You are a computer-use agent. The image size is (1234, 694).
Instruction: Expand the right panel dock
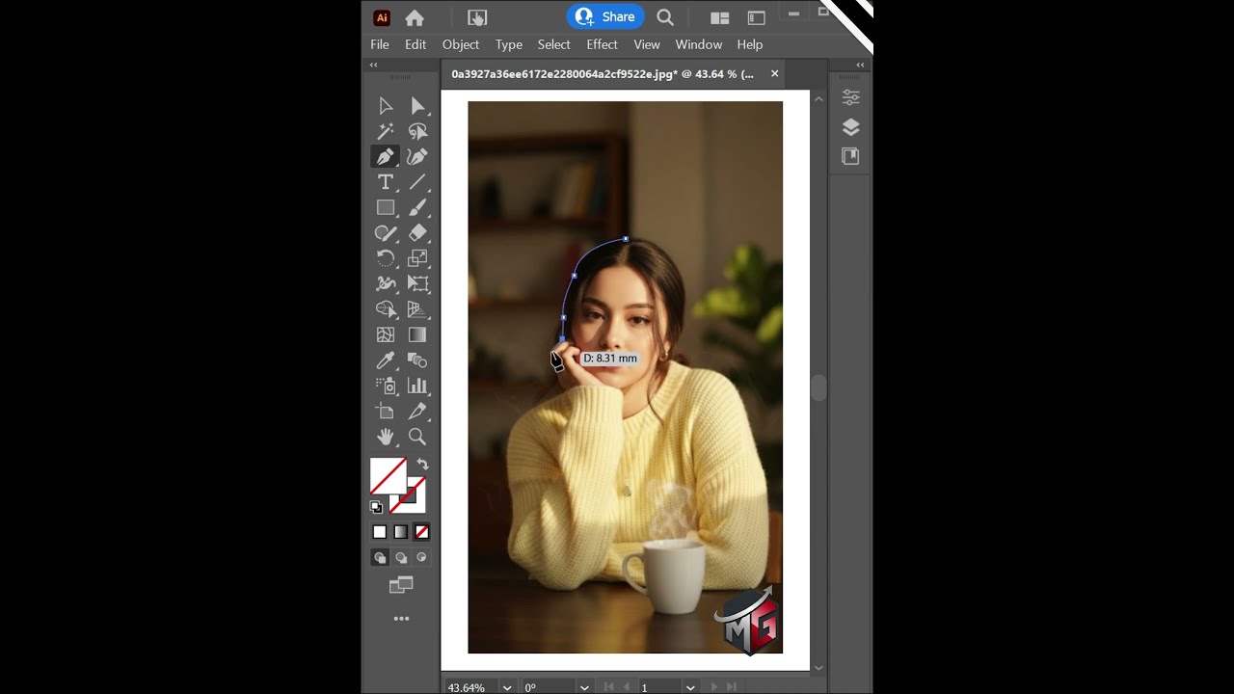click(x=860, y=65)
